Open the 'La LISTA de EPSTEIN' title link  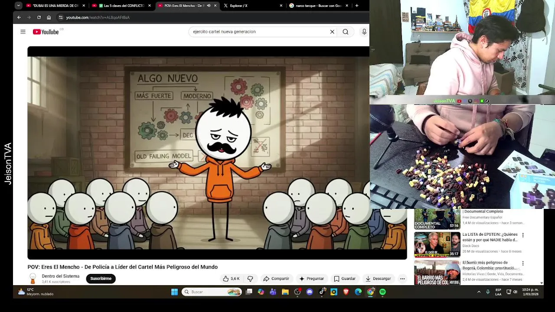[490, 237]
